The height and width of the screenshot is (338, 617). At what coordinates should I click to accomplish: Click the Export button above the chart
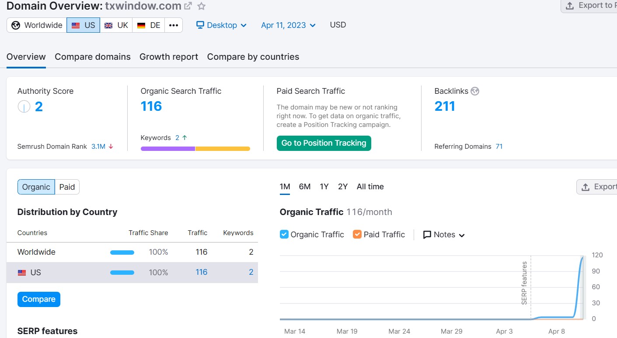[x=597, y=187]
